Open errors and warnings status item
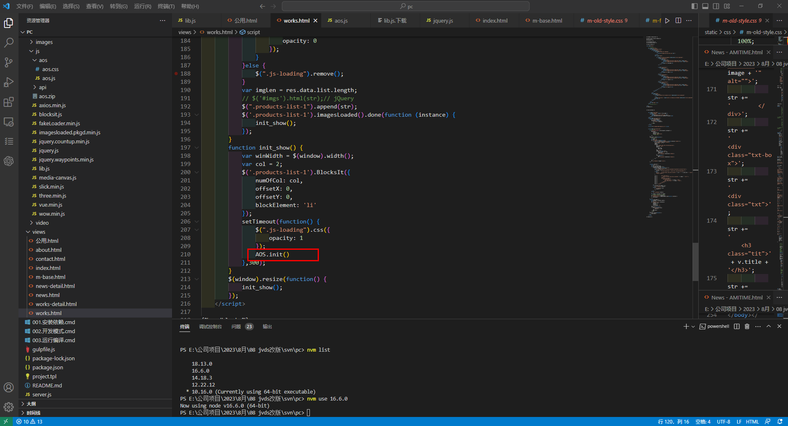788x426 pixels. [29, 421]
